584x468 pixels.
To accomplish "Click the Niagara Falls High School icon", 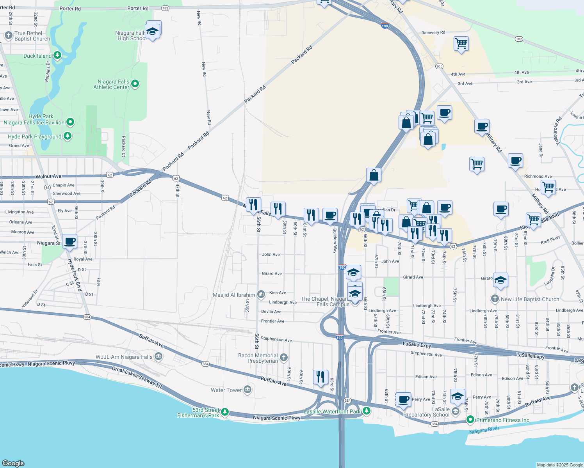I will 152,30.
